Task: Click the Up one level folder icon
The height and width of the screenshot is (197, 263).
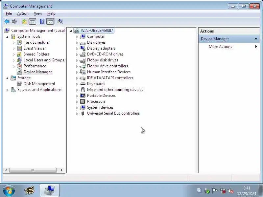Action: tap(24, 21)
